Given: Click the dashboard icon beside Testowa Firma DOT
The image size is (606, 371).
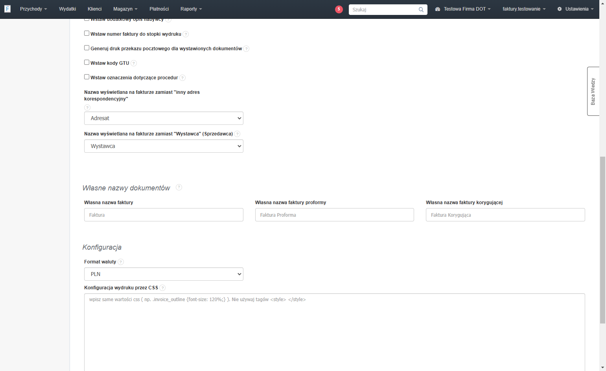Looking at the screenshot, I should tap(438, 9).
